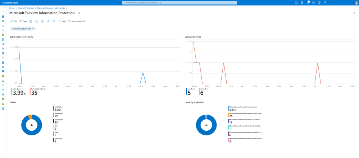
Task: Open Favorites star in sidebar
Action: click(3, 30)
